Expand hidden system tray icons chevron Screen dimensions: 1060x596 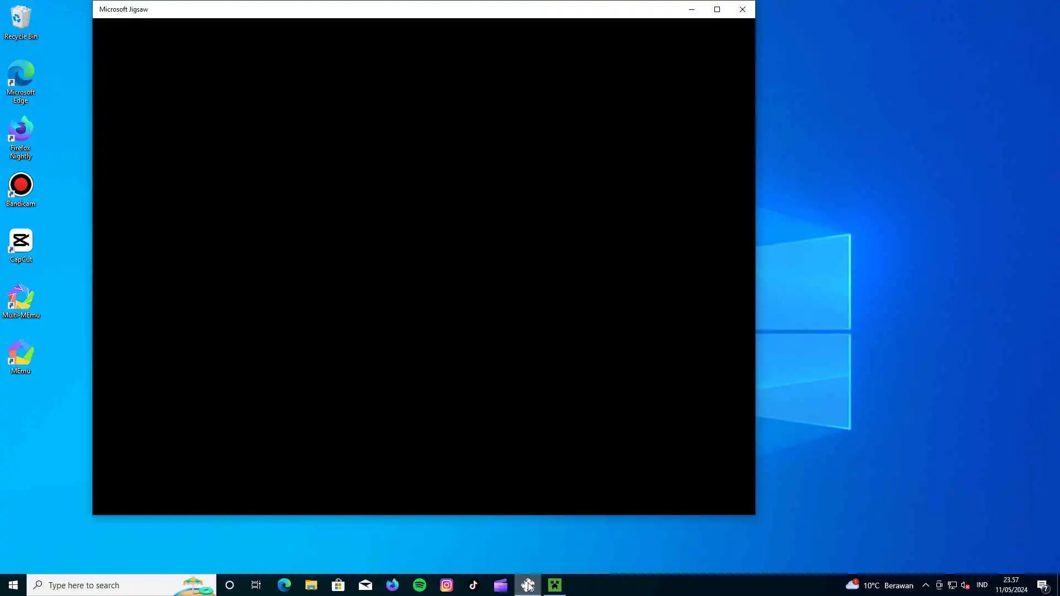pyautogui.click(x=926, y=585)
